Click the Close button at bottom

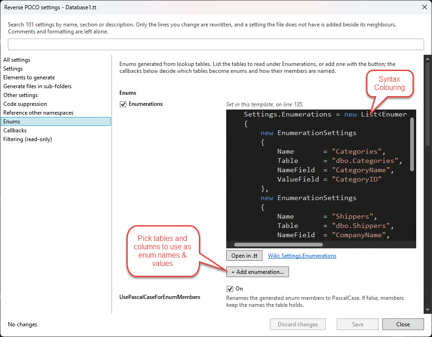(403, 324)
